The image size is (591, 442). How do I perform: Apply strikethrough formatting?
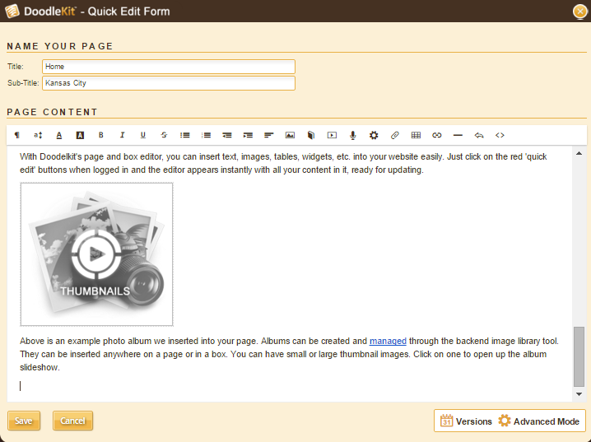pos(164,135)
